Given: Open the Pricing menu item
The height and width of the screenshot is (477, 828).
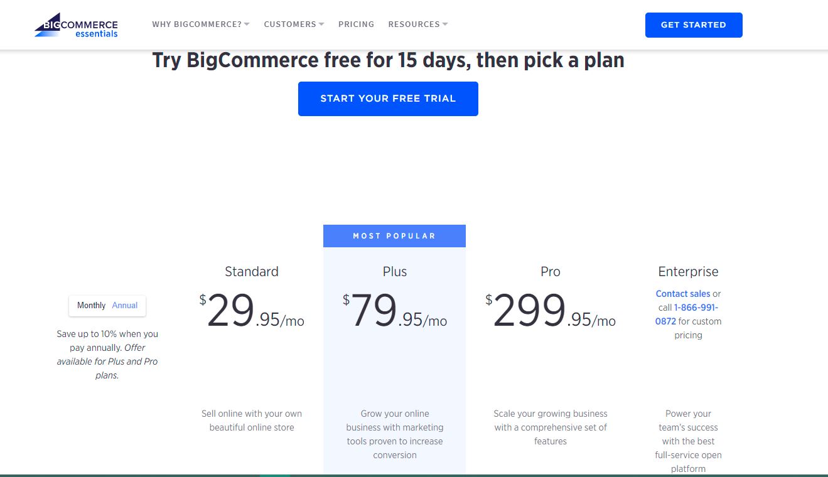Looking at the screenshot, I should pos(356,24).
